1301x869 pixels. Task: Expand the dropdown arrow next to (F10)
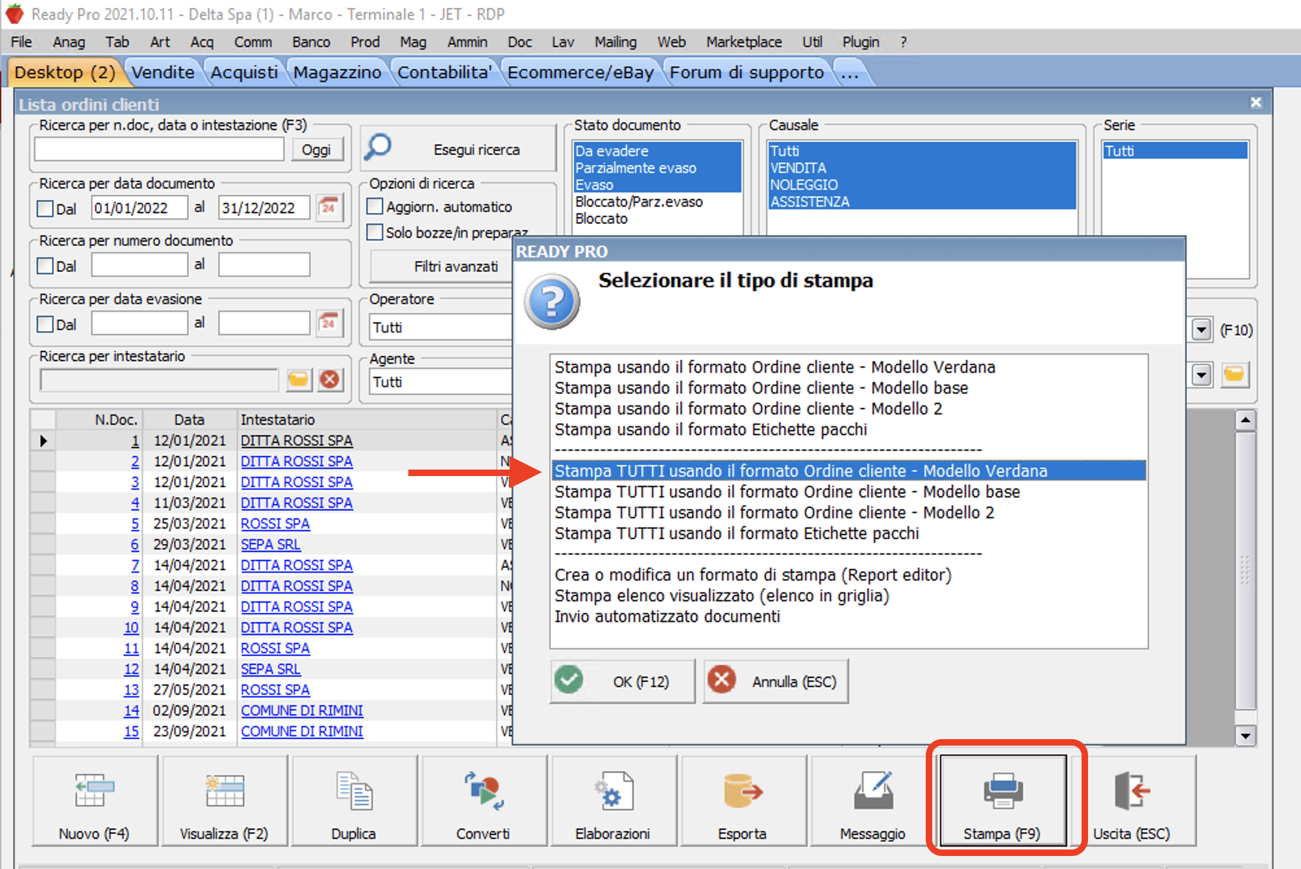[x=1202, y=330]
